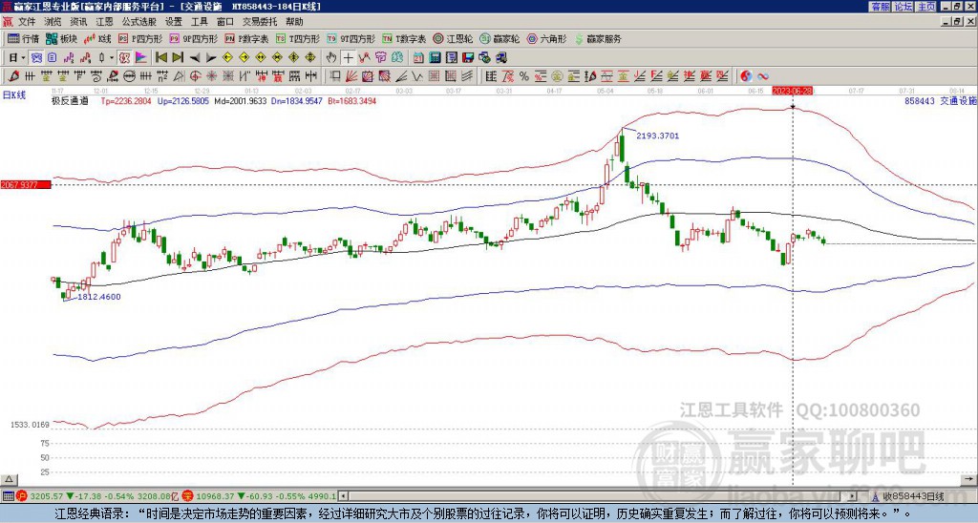Open the 赢家轮 tool

(500, 38)
